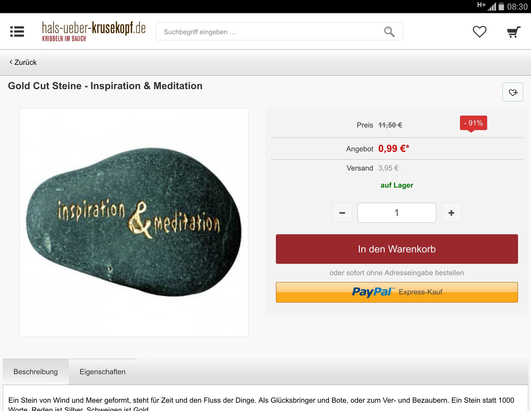Open the wishlist heart icon in header
The image size is (531, 411).
[x=479, y=32]
